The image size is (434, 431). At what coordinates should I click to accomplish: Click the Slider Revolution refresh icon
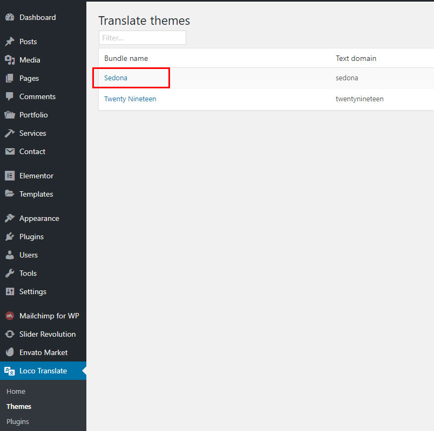pos(10,334)
